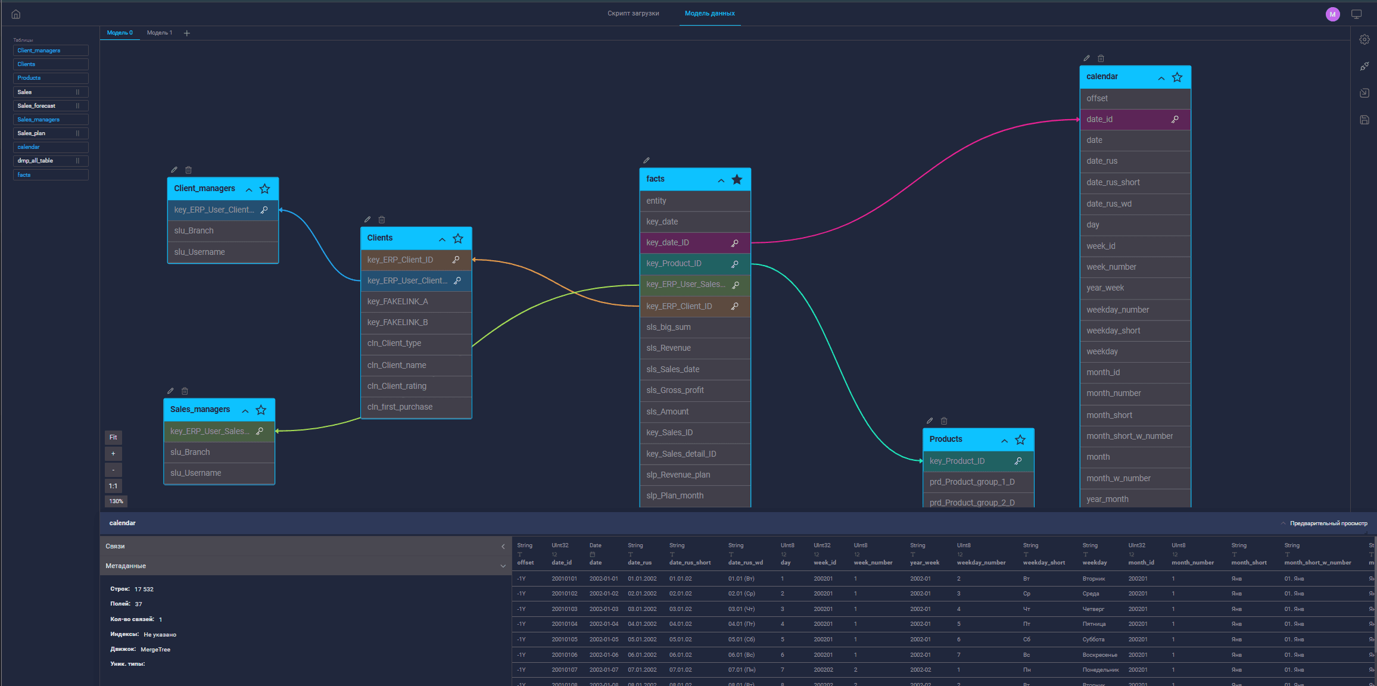Click key icon next to date_id field

1175,120
